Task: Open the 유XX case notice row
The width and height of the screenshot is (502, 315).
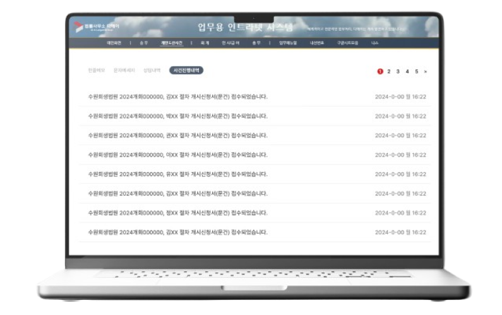Action: click(x=255, y=174)
